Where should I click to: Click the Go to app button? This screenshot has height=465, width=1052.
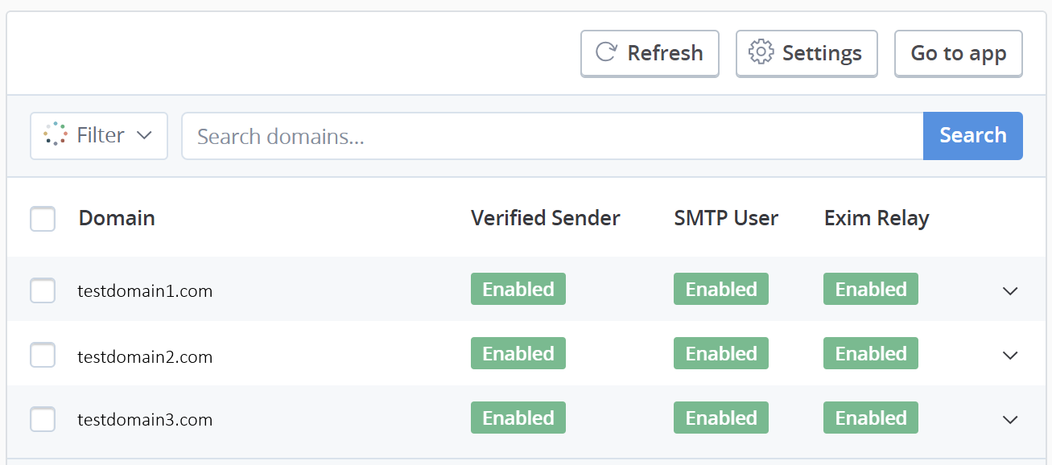[x=959, y=54]
